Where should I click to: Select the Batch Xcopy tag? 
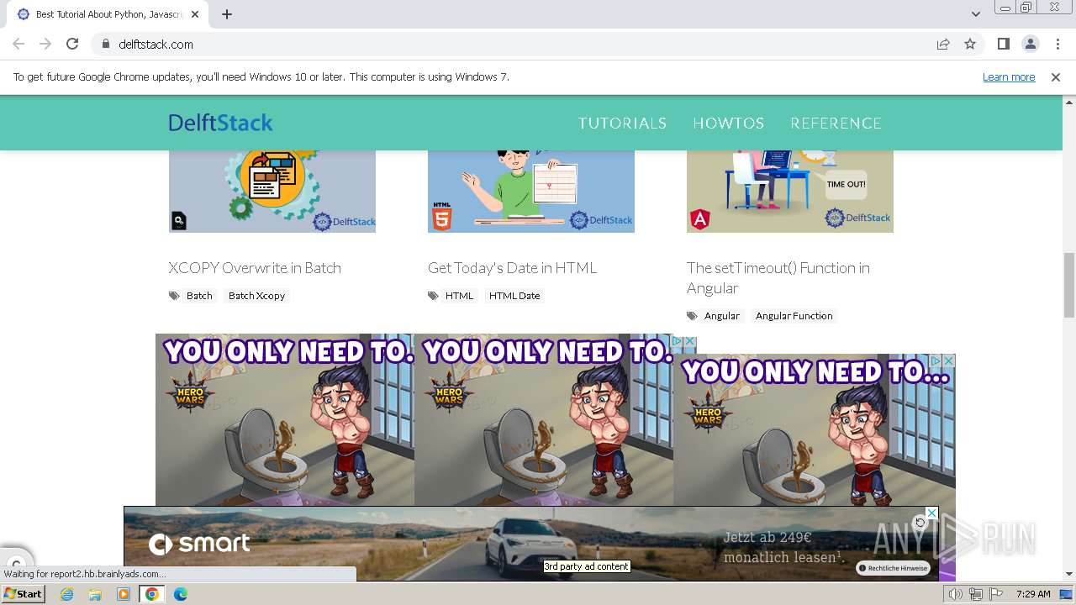click(256, 296)
